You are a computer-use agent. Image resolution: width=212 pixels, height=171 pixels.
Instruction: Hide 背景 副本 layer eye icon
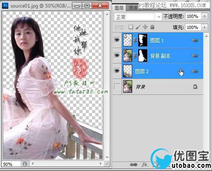tap(117, 56)
